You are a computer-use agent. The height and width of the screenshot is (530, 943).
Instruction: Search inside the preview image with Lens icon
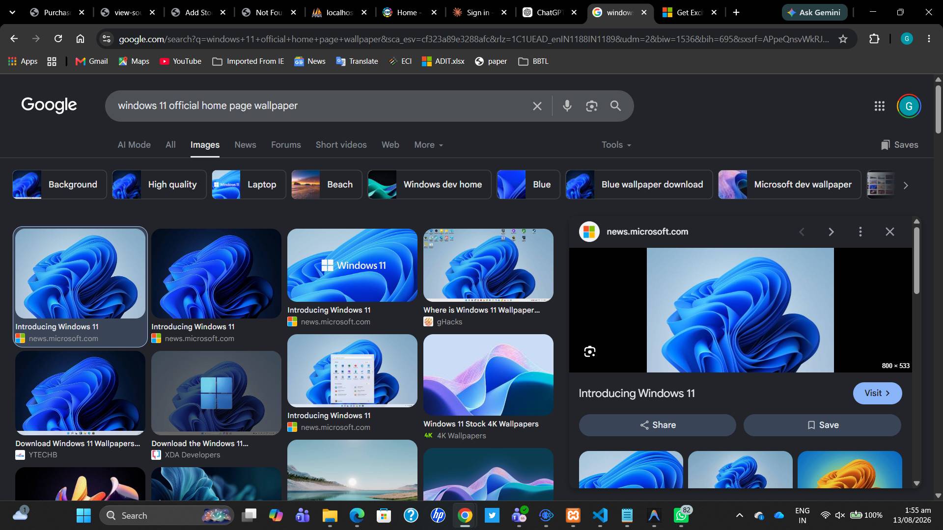click(x=590, y=351)
